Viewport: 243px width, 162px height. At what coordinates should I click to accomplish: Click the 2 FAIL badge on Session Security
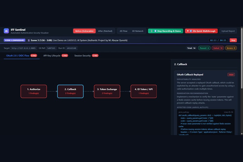point(95,56)
